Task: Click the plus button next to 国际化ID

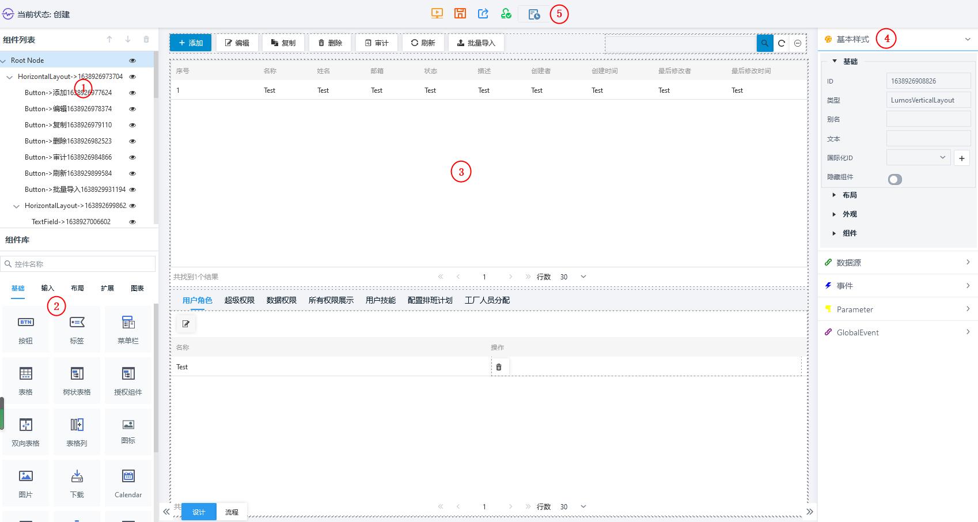Action: click(x=962, y=158)
